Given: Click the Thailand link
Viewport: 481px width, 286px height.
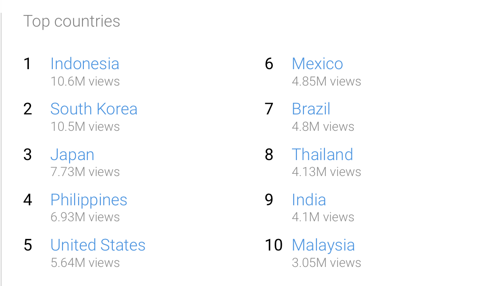Looking at the screenshot, I should 323,154.
